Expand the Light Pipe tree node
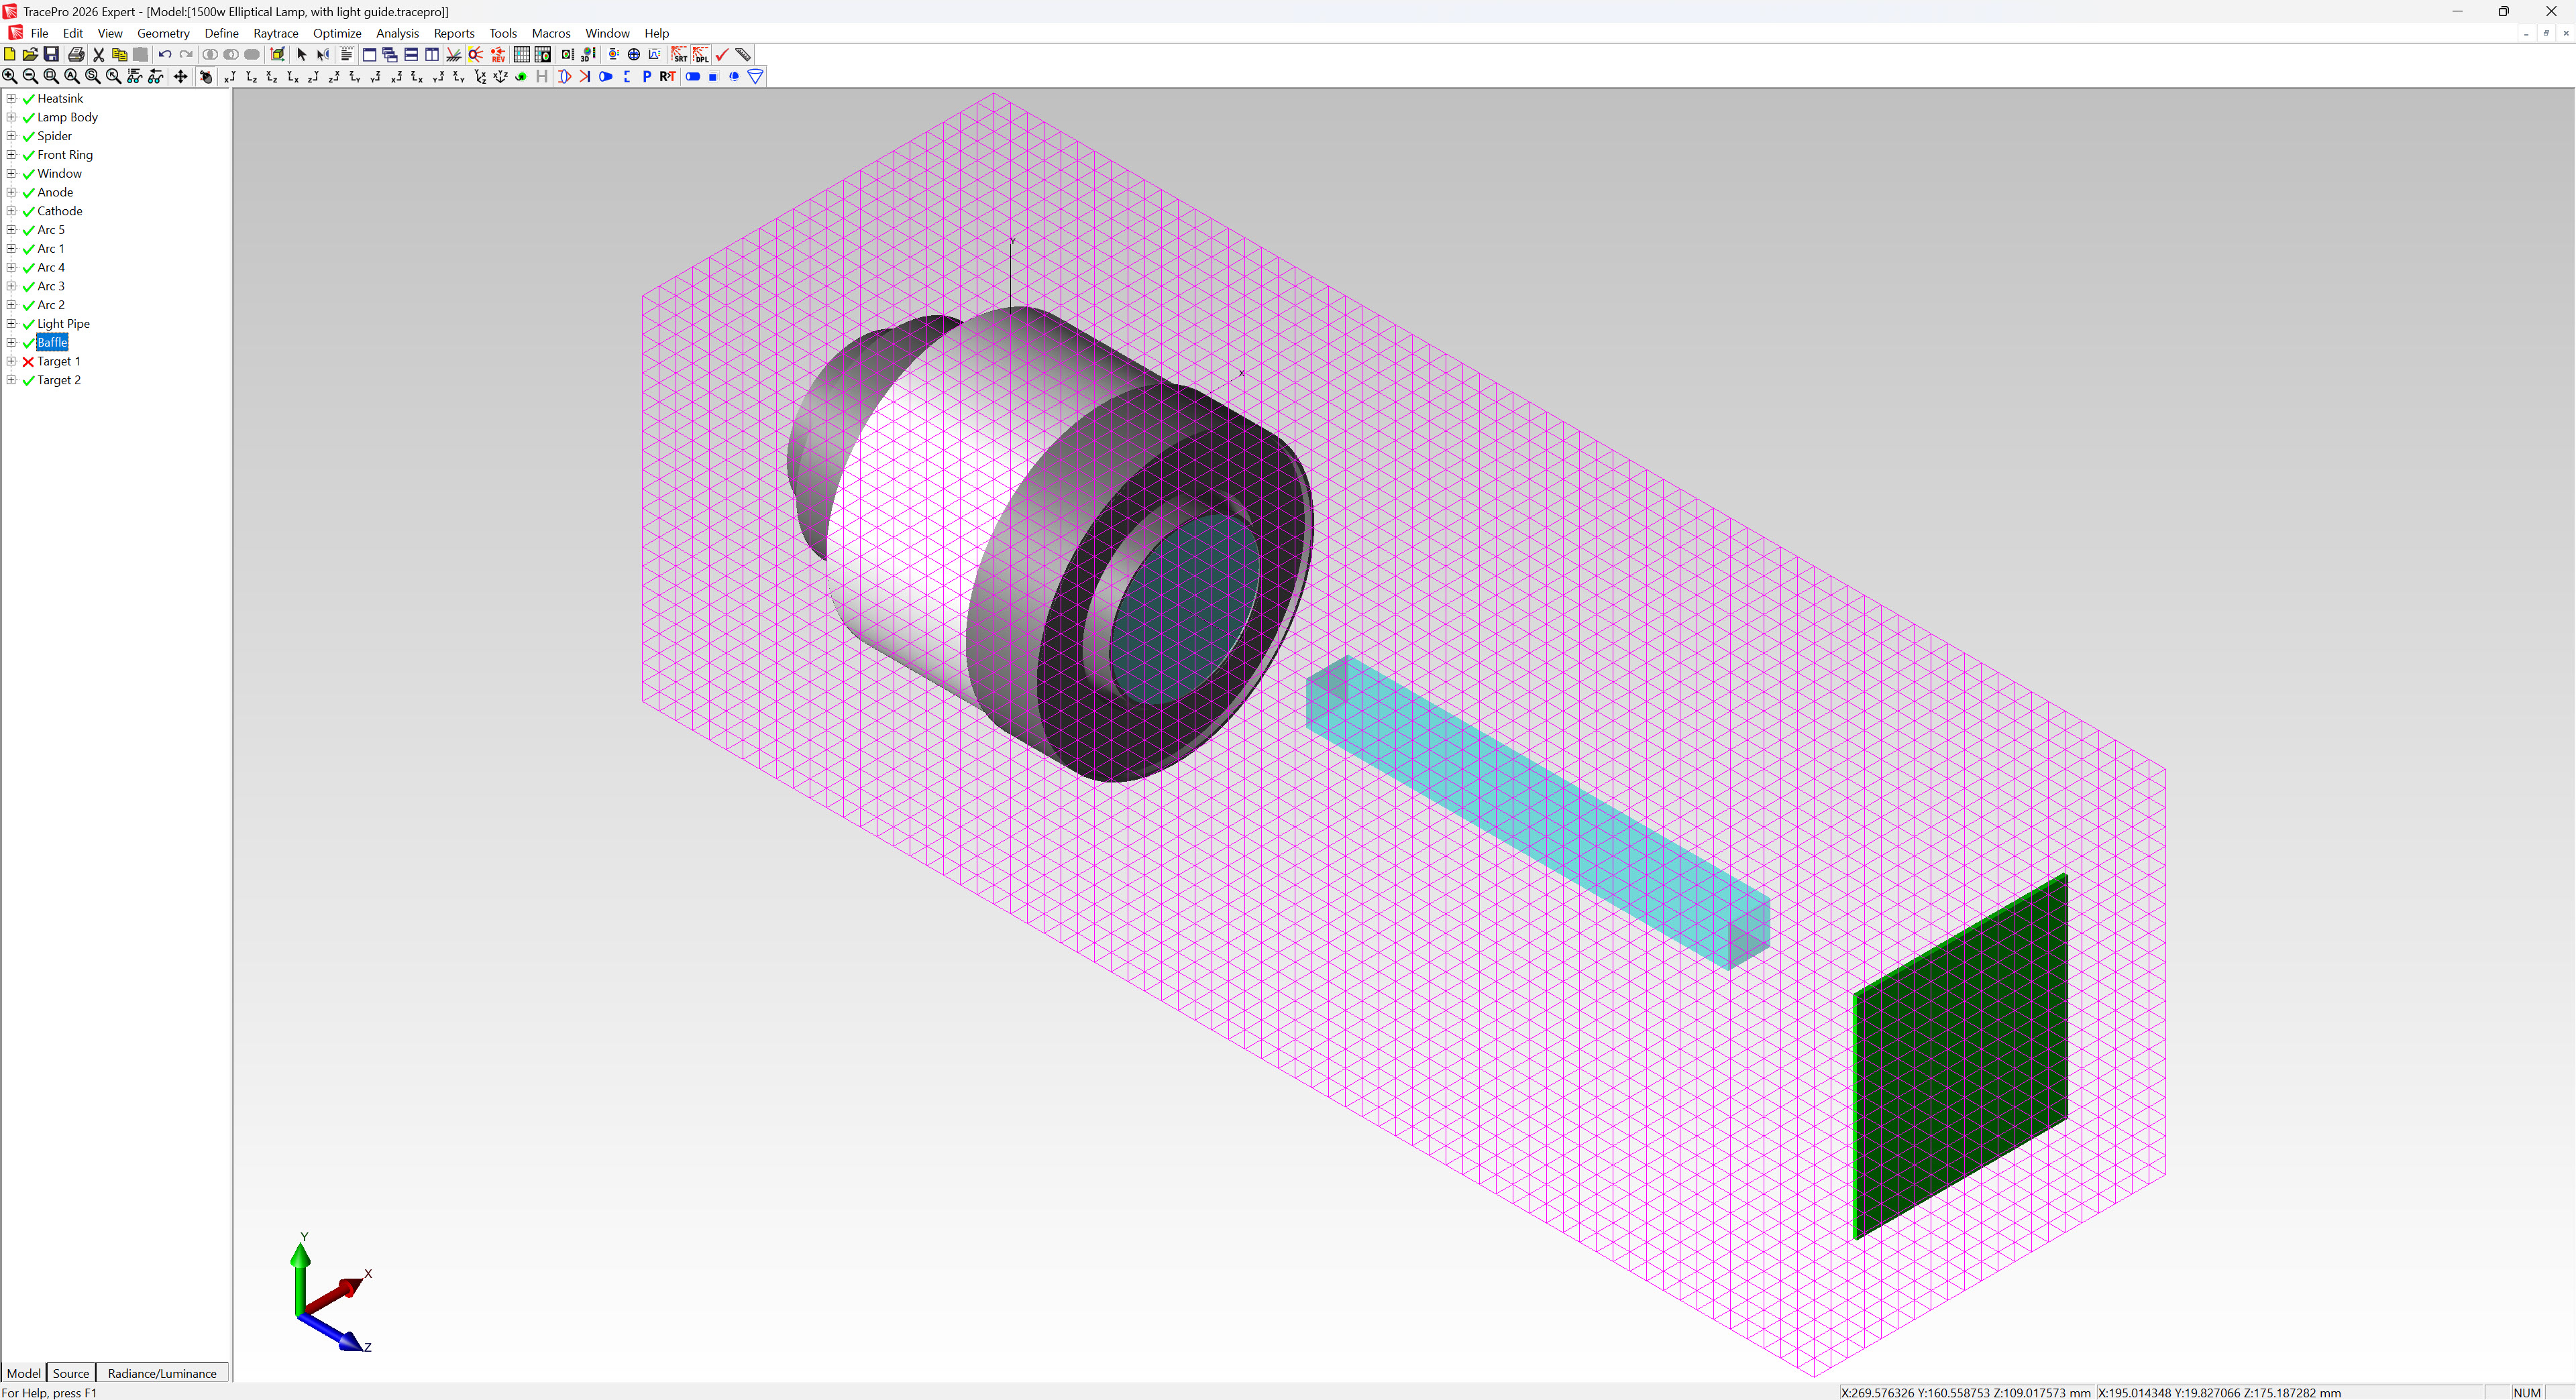2576x1400 pixels. point(11,324)
